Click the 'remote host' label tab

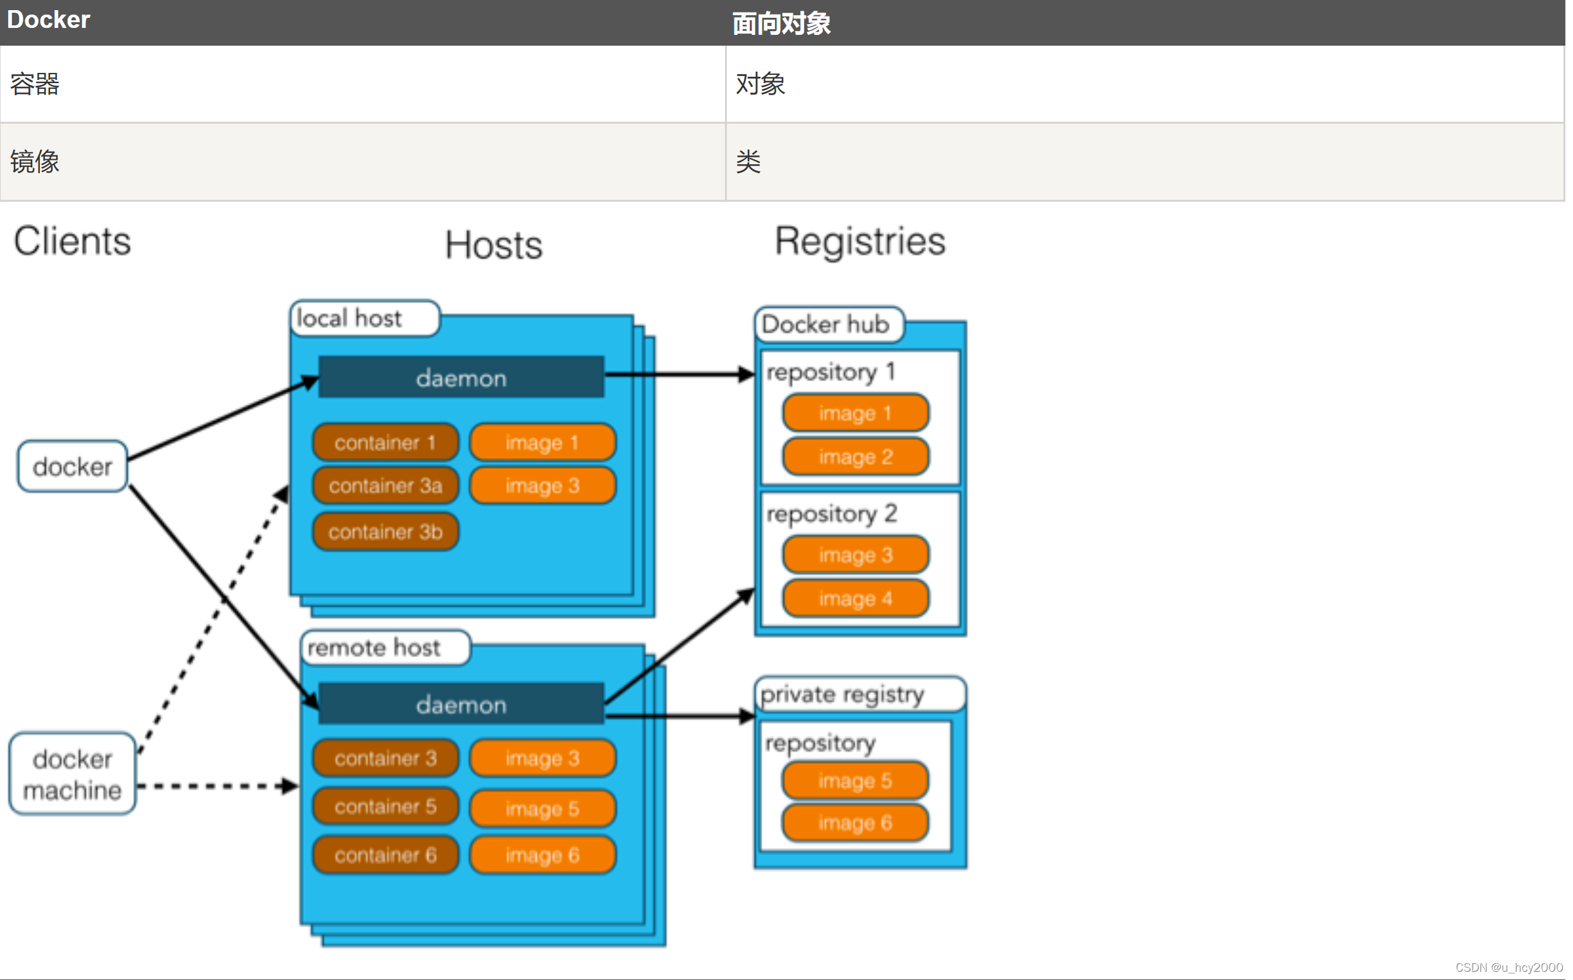pos(386,648)
